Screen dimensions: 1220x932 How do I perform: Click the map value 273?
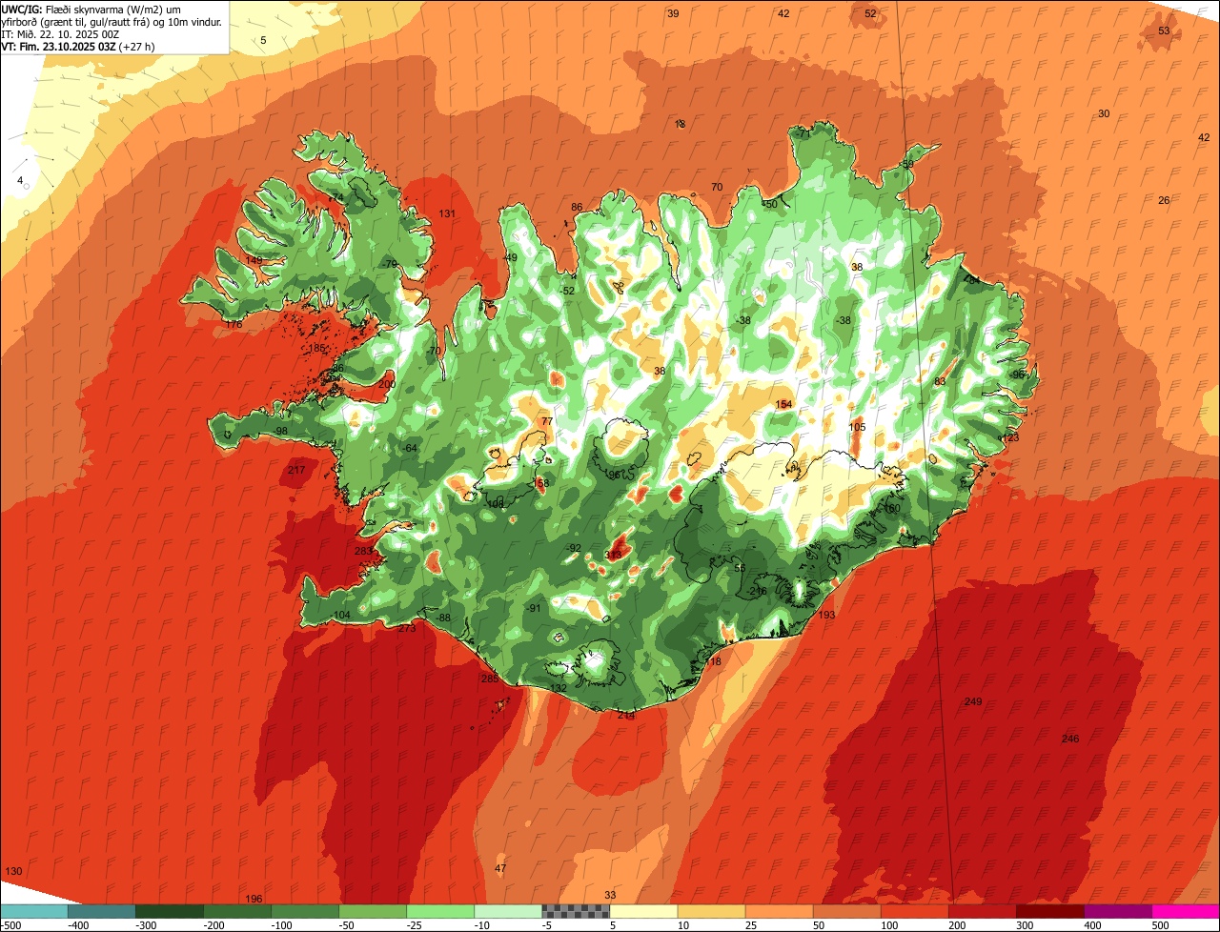click(407, 628)
